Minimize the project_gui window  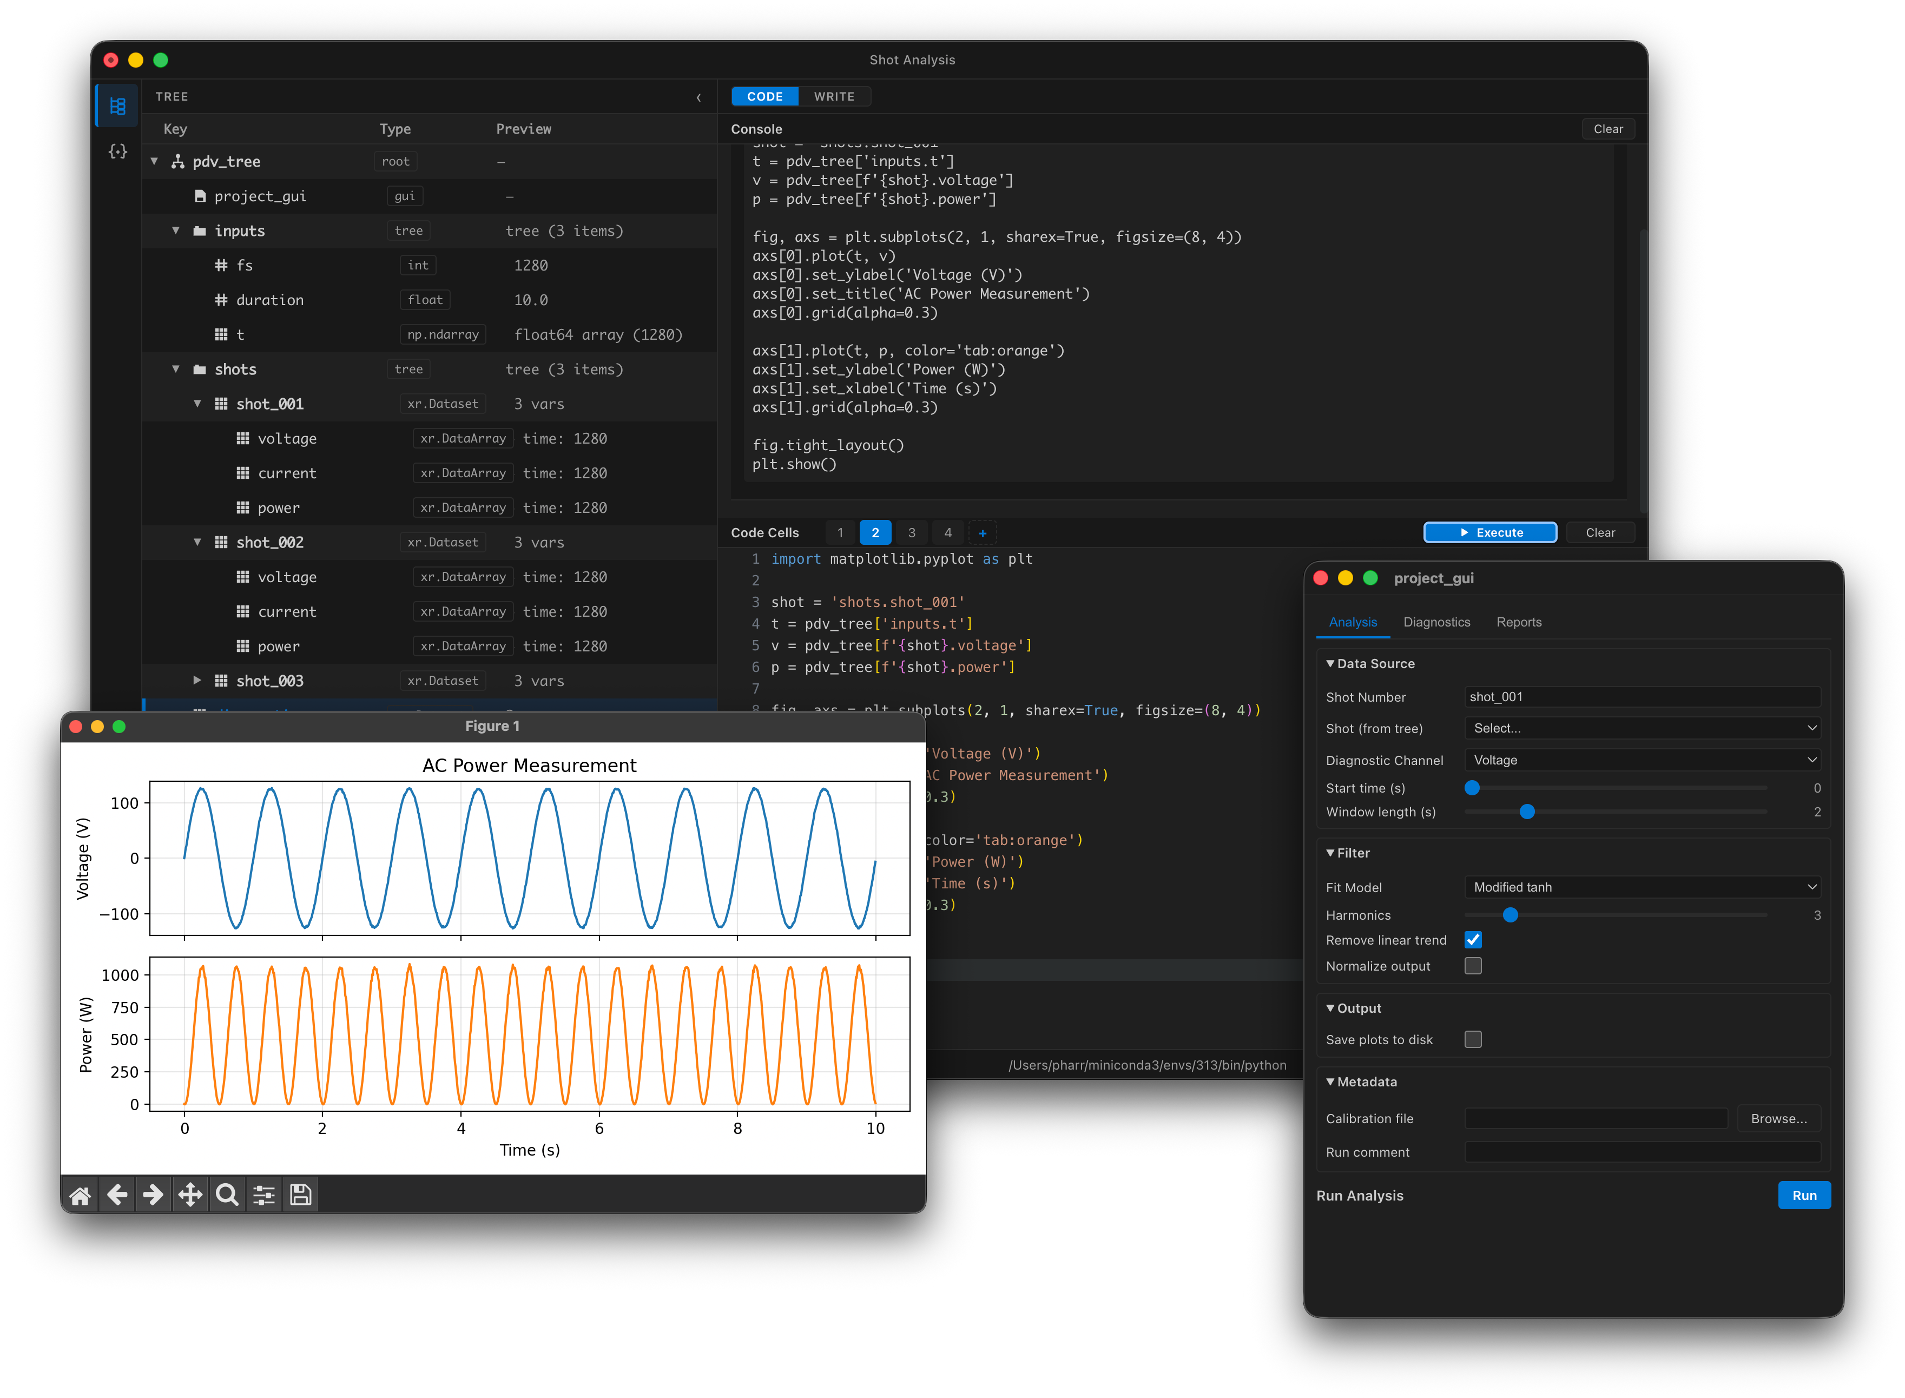pos(1346,579)
